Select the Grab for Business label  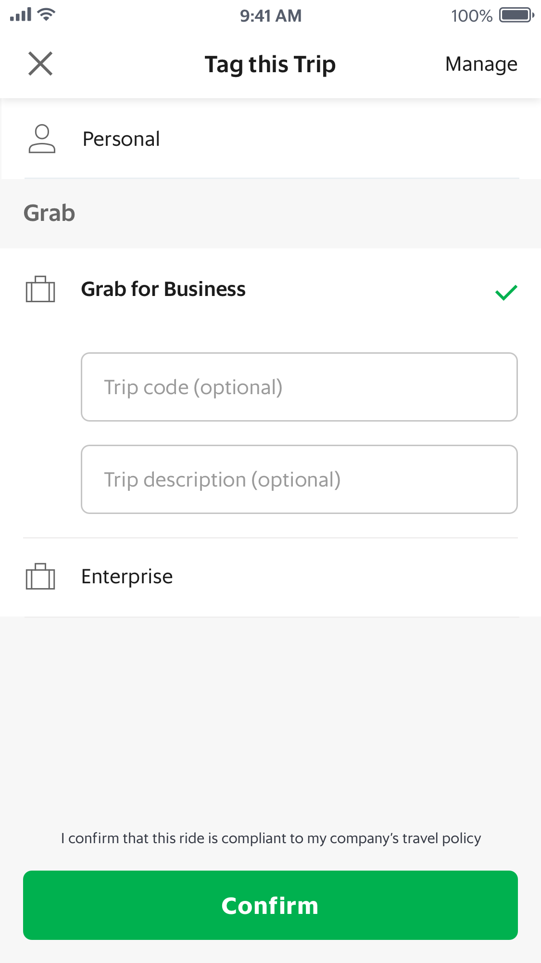[163, 289]
